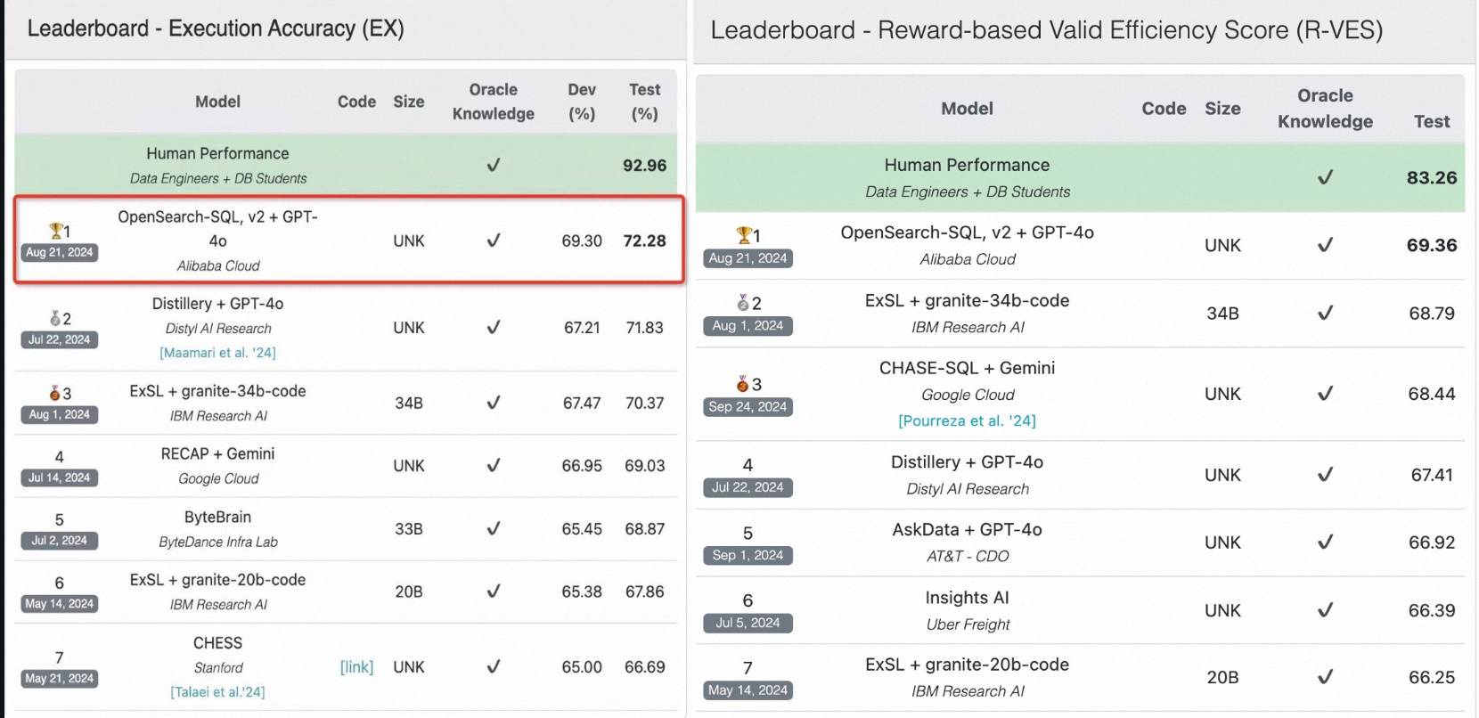Select the red-highlighted OpenSearch-SQL 72.28 score
Image resolution: width=1479 pixels, height=718 pixels.
coord(644,241)
